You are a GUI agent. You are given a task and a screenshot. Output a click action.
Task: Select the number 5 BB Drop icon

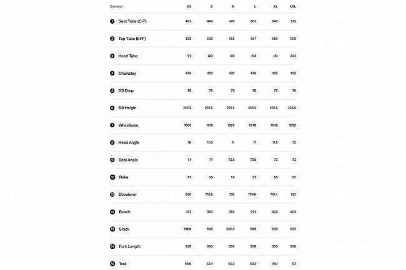point(112,90)
